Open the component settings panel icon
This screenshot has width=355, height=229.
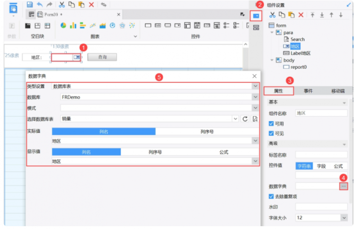(x=256, y=16)
